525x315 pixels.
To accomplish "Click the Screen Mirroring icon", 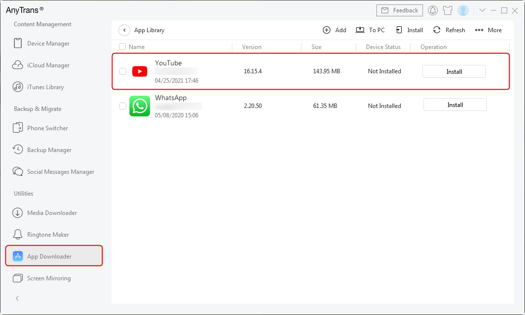I will pos(18,278).
